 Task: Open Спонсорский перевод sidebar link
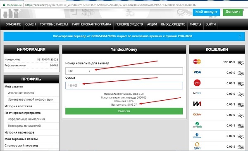point(21,146)
